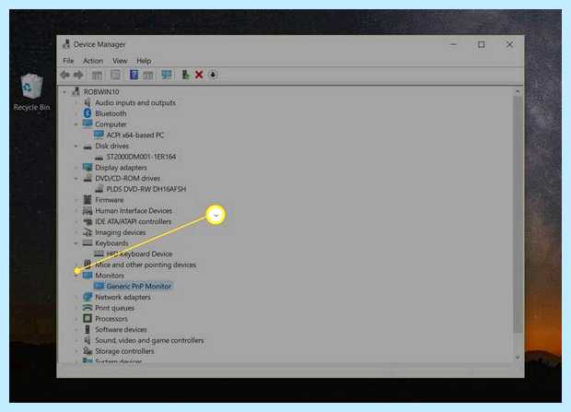
Task: Collapse the DVD/CD-ROM drives category arrow
Action: coord(76,178)
